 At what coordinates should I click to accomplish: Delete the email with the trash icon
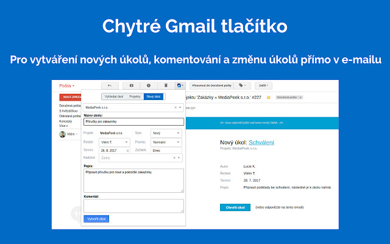click(166, 85)
